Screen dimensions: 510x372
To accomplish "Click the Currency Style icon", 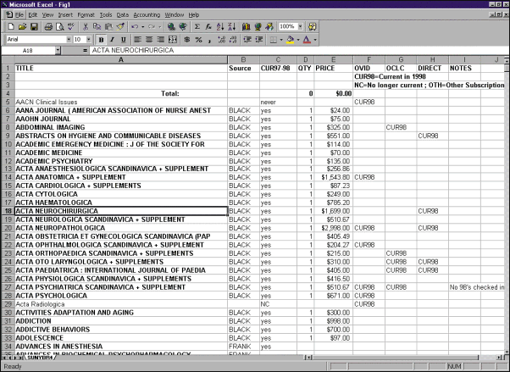I will pos(187,40).
